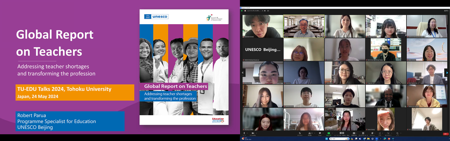Viewport: 450px width, 141px height.
Task: Expand reactions options caret
Action: [x=375, y=133]
